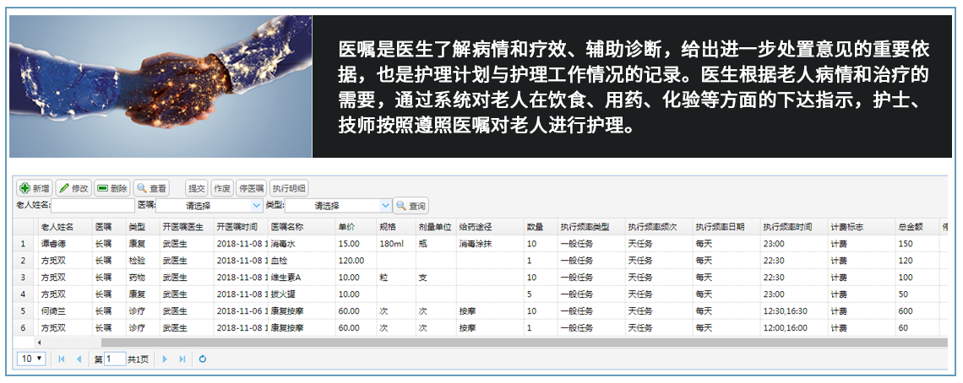Screen dimensions: 963x383
Task: Click the 查询 search button
Action: click(x=411, y=205)
